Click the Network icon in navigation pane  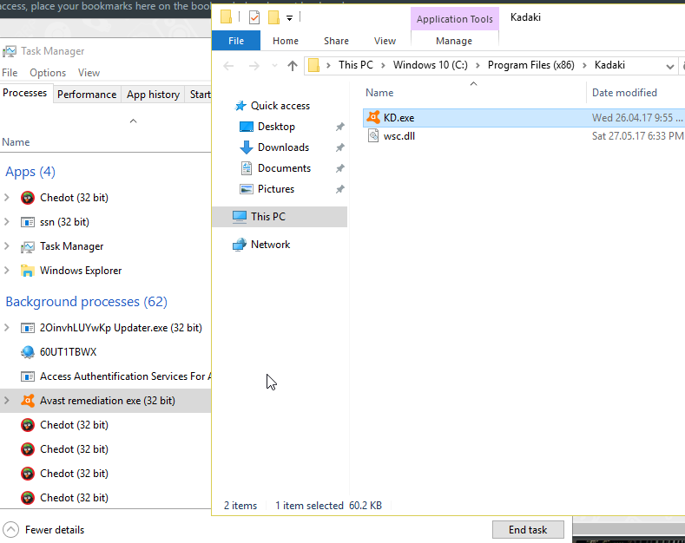(x=240, y=245)
